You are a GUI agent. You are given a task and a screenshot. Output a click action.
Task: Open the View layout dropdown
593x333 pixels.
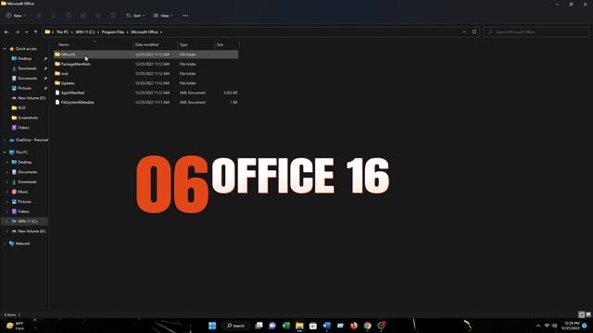[163, 16]
